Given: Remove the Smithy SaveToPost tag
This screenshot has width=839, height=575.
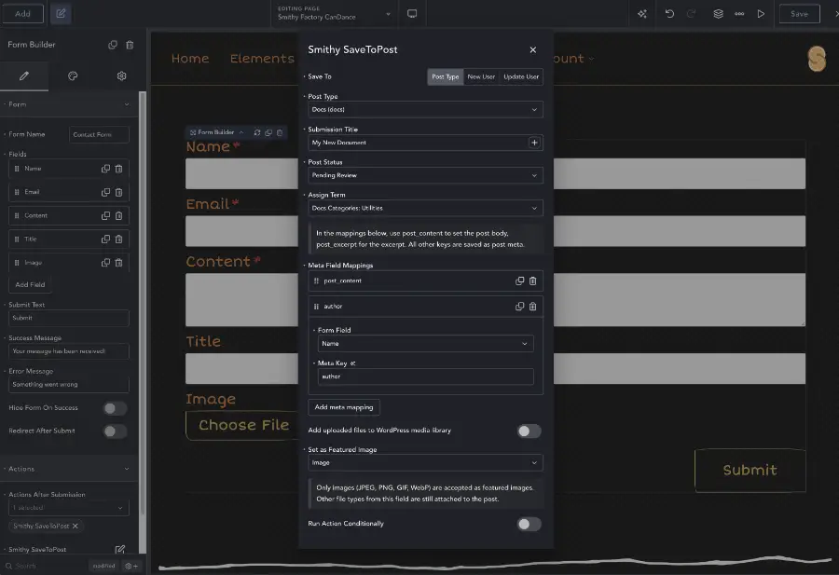Looking at the screenshot, I should click(76, 526).
